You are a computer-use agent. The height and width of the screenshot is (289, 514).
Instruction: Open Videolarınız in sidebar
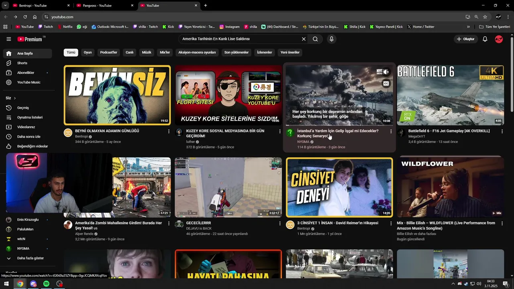click(x=27, y=127)
